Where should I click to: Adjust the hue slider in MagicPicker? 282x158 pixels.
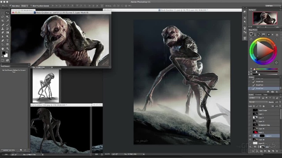266,69
